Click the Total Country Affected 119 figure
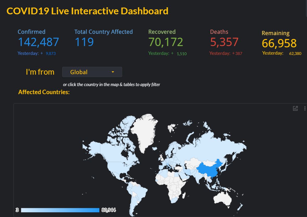Viewport: 307px width, 217px height. coord(84,42)
